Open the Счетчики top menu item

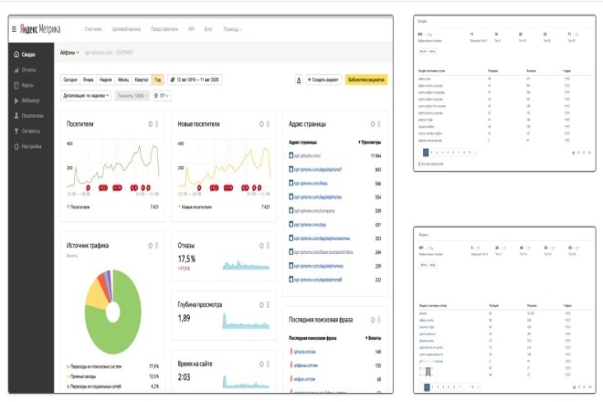(93, 29)
